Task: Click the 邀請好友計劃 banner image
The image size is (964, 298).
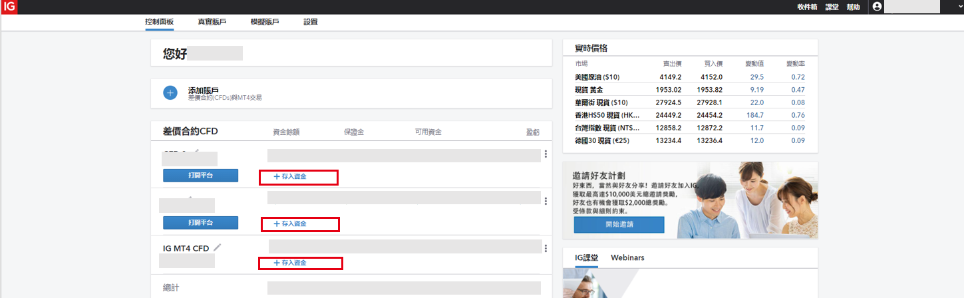Action: pyautogui.click(x=690, y=200)
